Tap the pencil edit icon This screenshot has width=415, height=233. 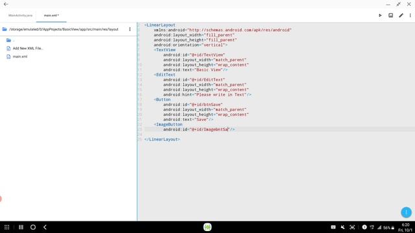(401, 16)
